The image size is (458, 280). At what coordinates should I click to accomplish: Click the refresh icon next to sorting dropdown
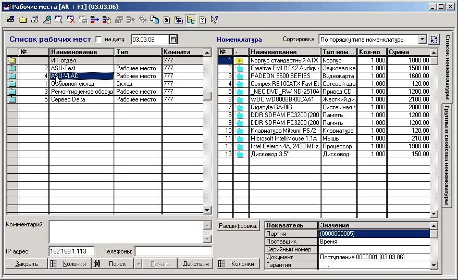pos(434,40)
